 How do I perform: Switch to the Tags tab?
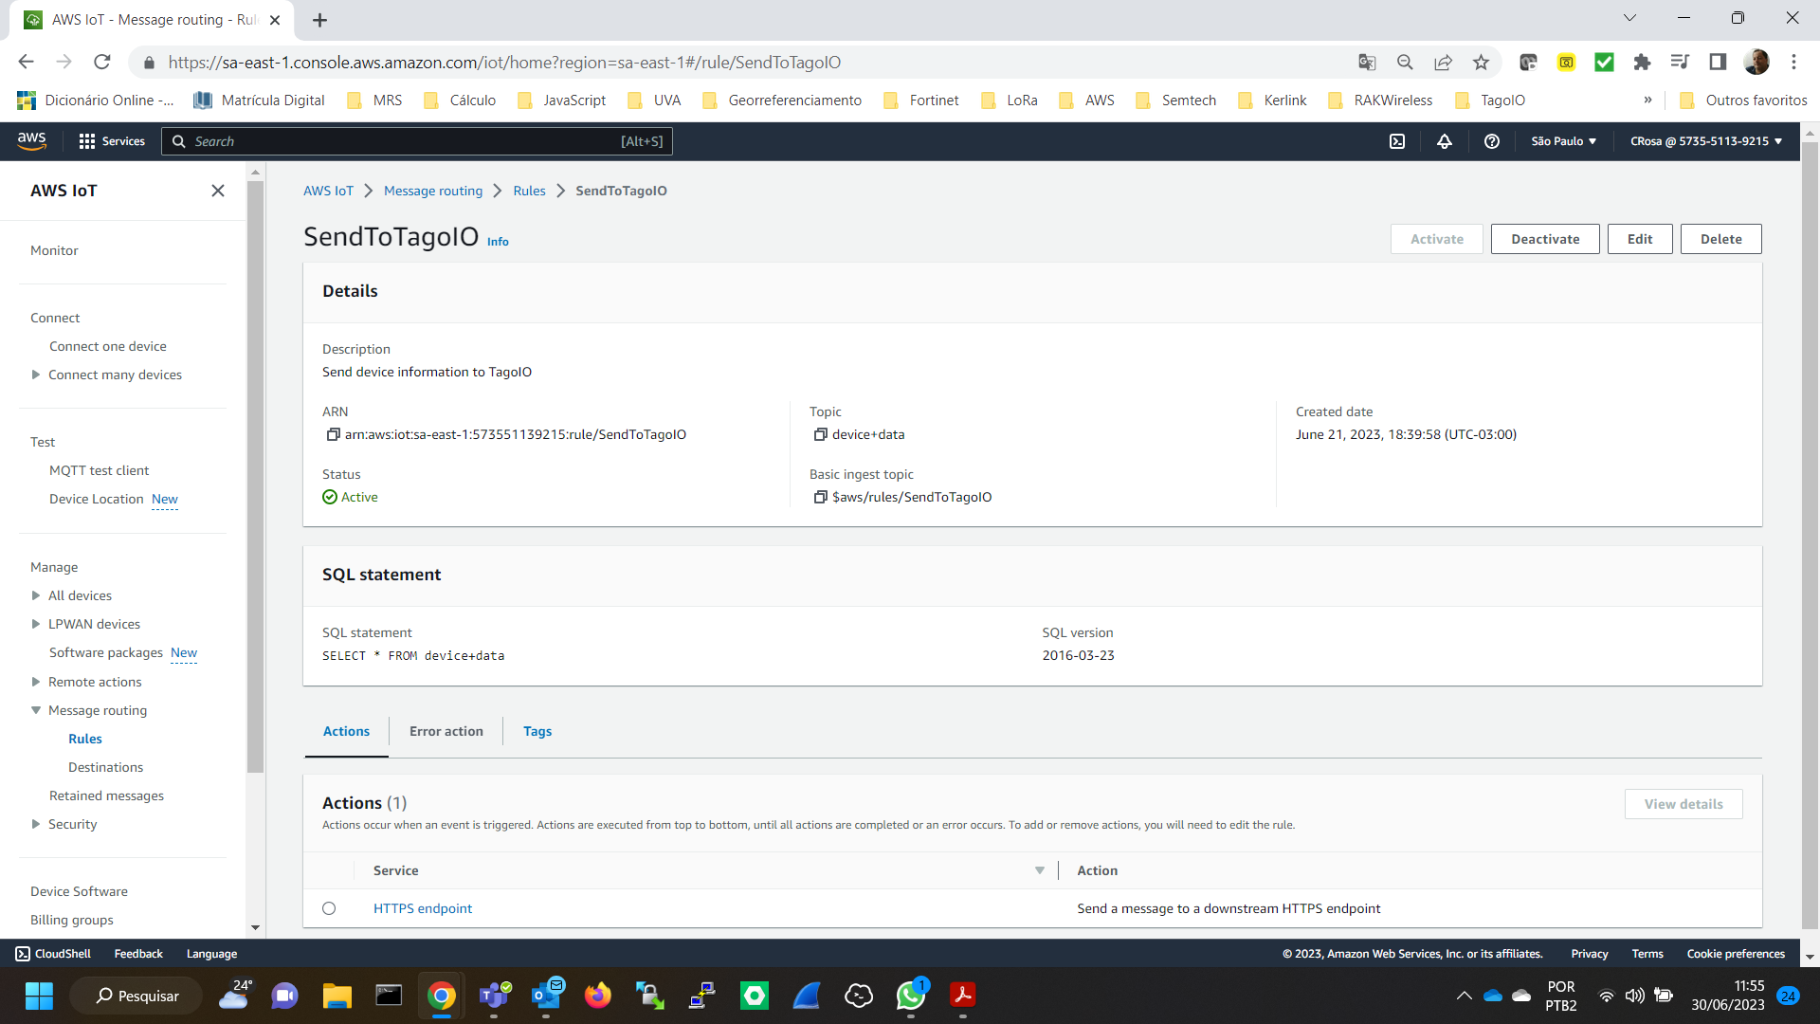click(x=537, y=731)
